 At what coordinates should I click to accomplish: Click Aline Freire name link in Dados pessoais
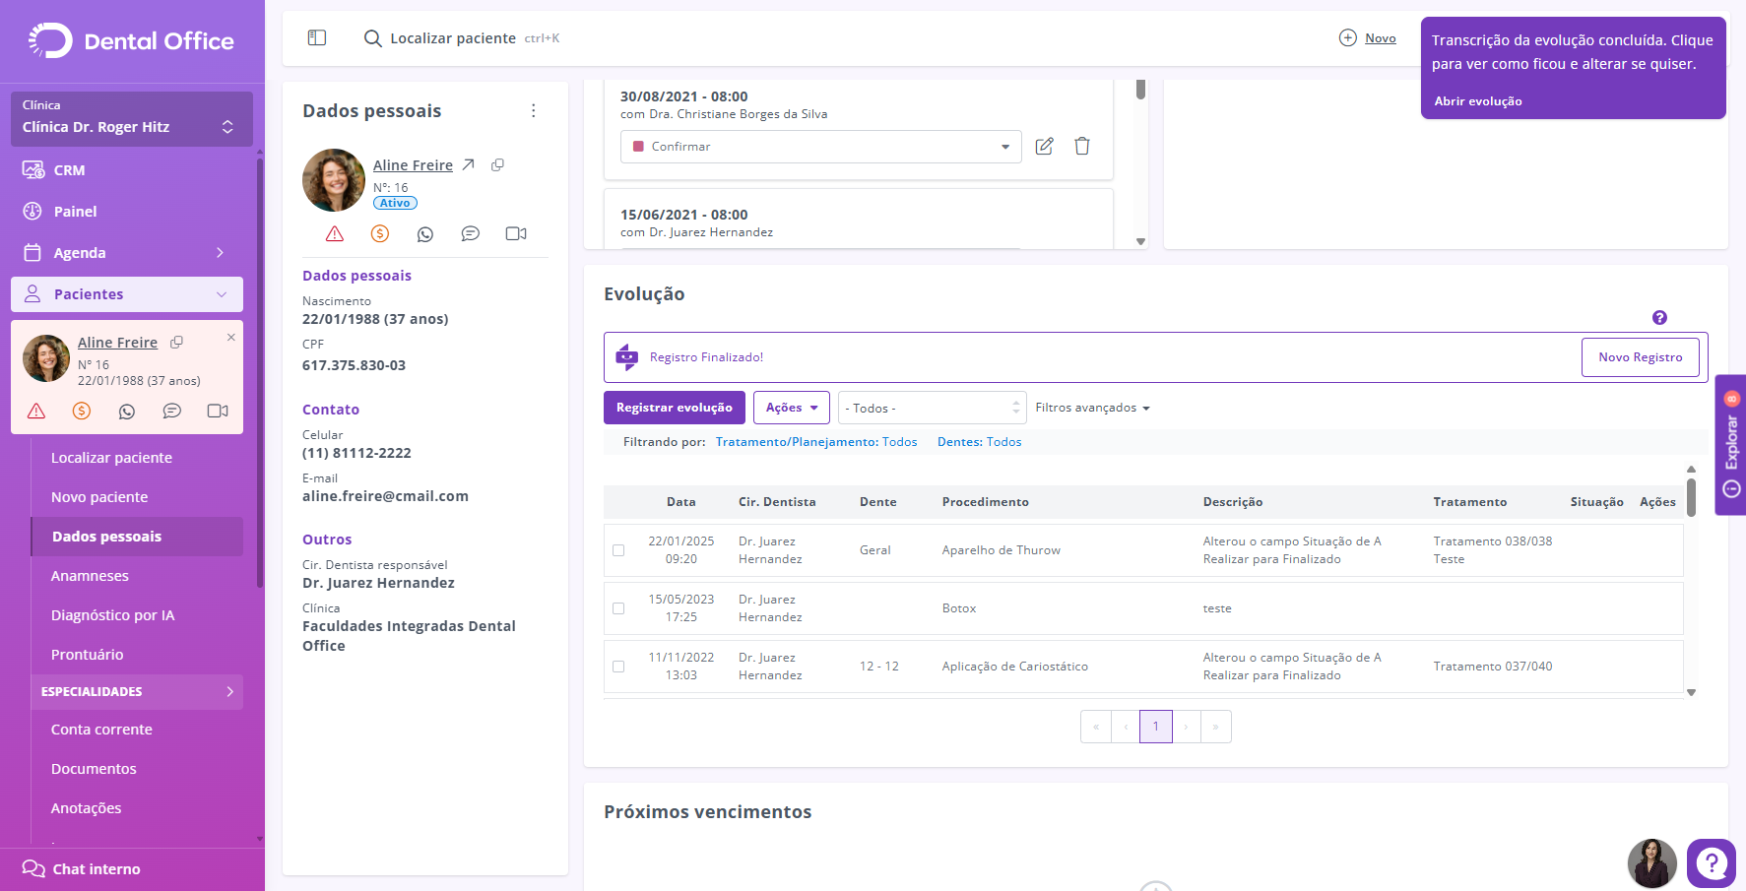pyautogui.click(x=413, y=165)
